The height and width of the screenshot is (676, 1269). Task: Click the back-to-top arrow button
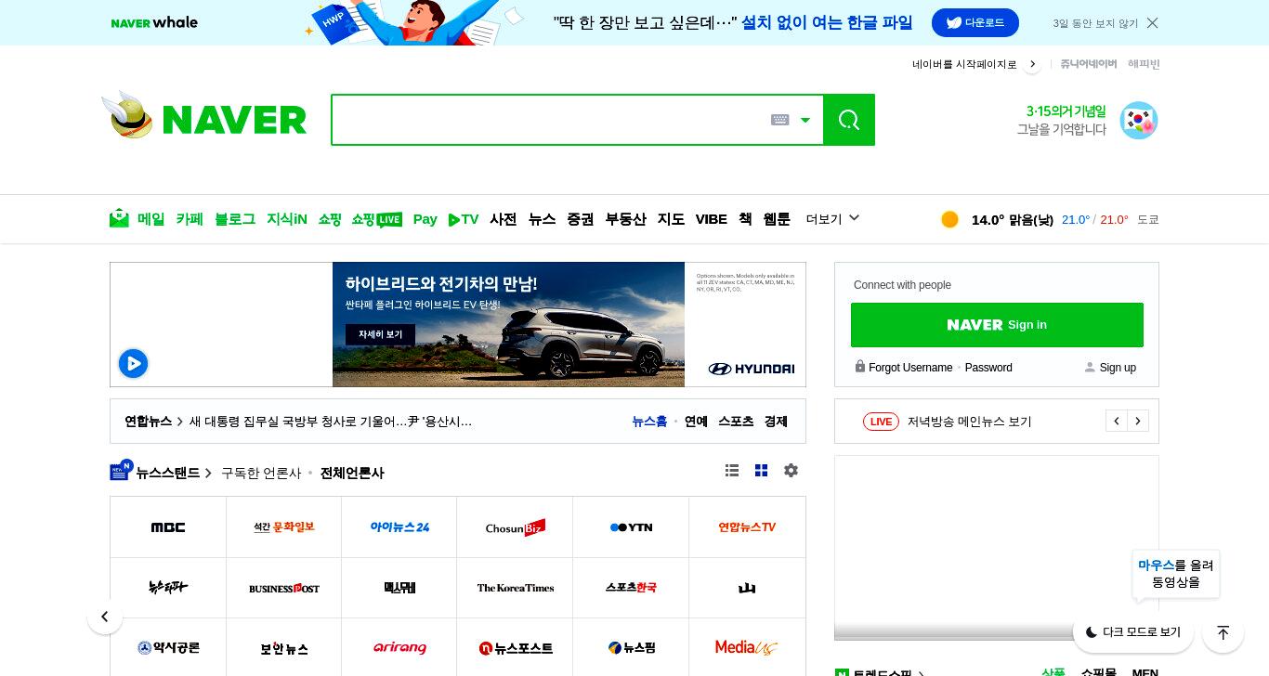click(x=1223, y=632)
